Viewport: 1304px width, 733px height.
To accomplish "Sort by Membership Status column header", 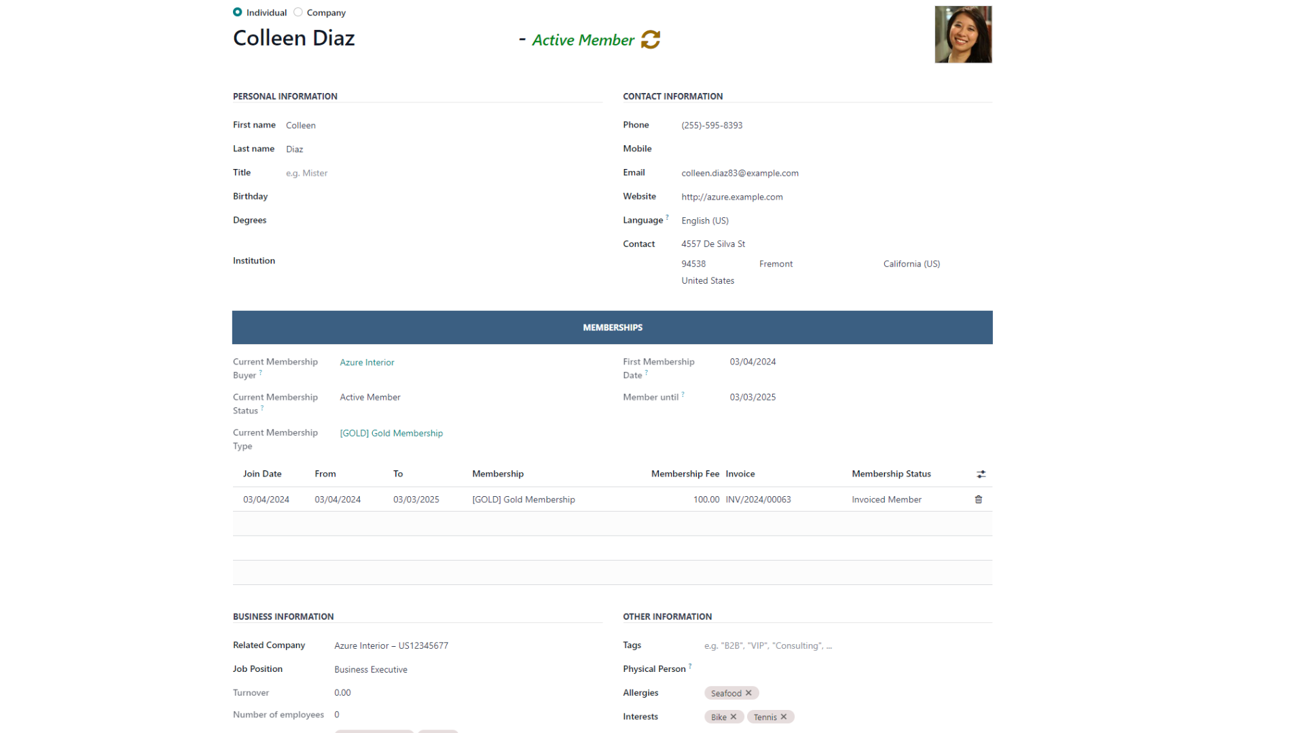I will (891, 474).
